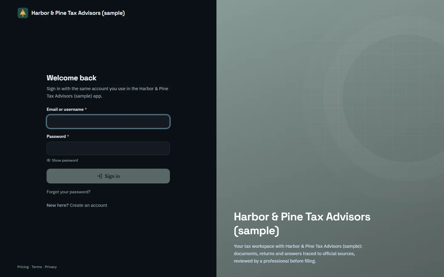444x277 pixels.
Task: Click the Sign in button
Action: (x=108, y=176)
